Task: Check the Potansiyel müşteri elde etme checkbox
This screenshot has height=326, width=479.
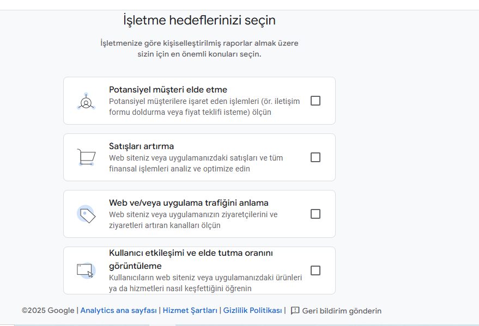Action: (316, 101)
